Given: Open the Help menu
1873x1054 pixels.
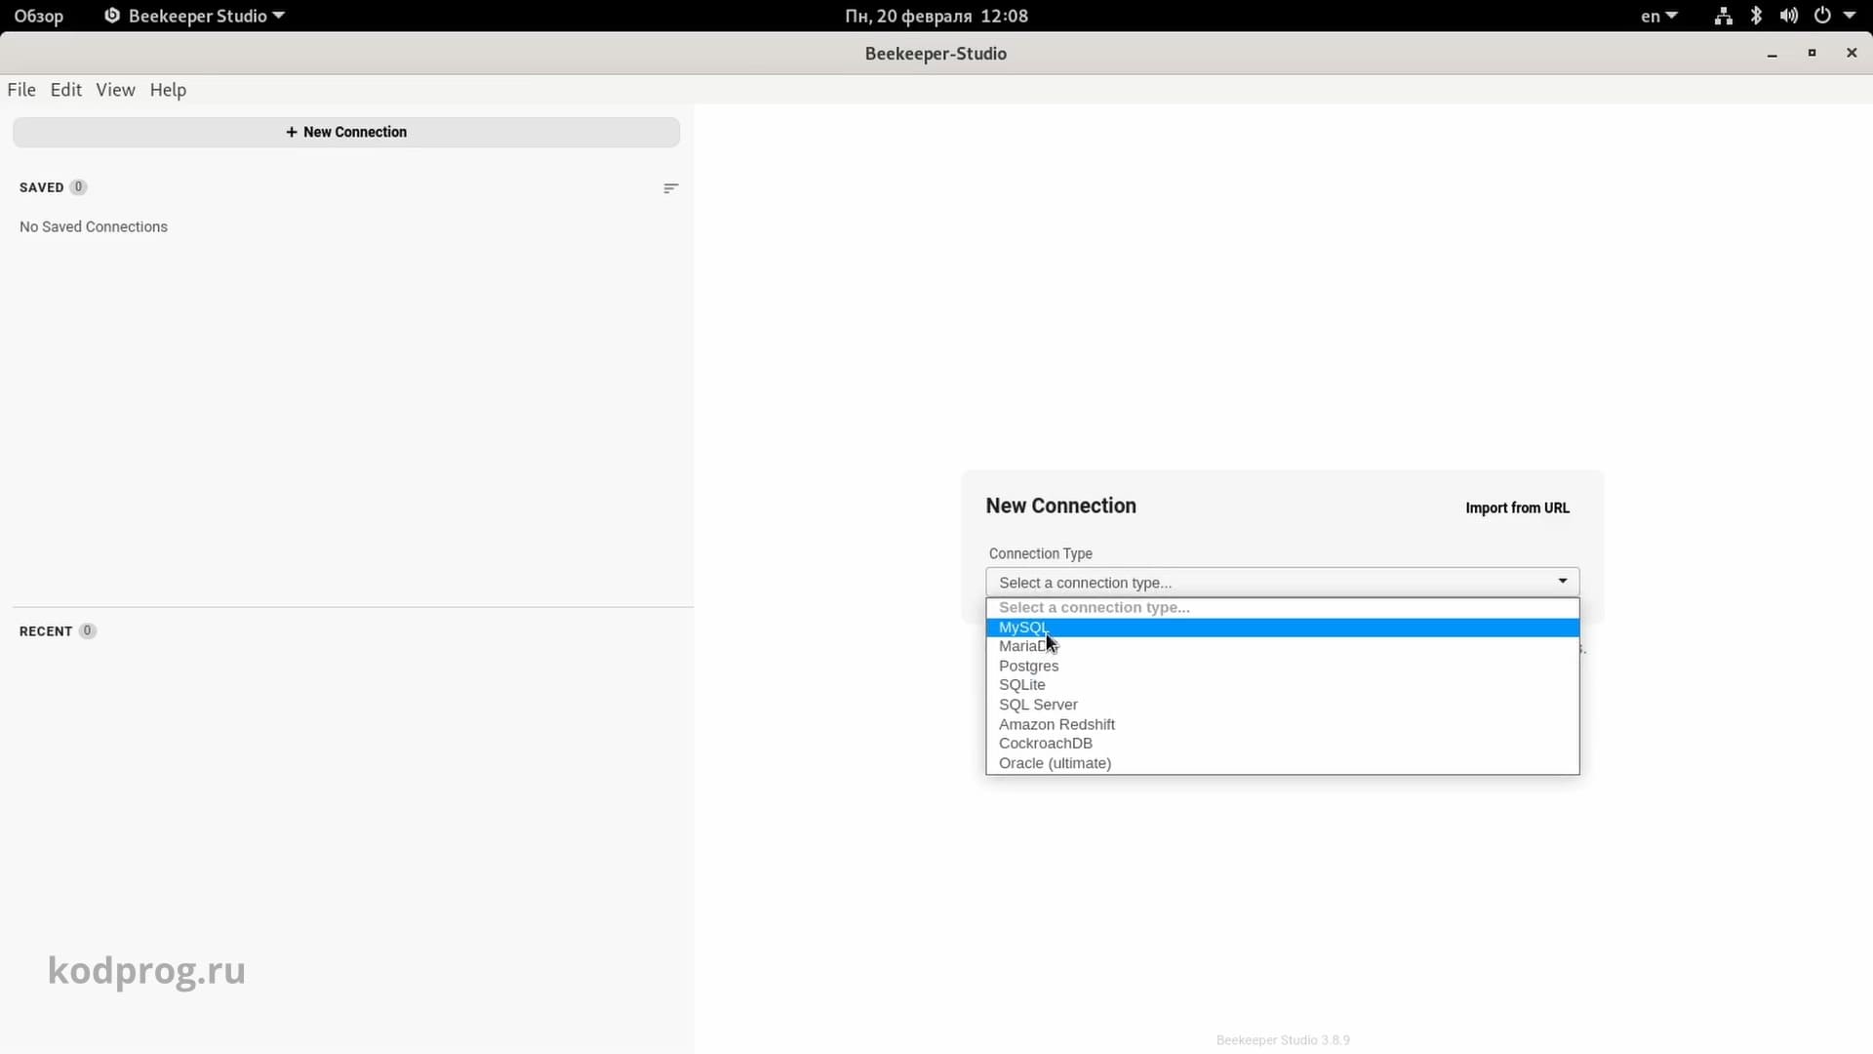Looking at the screenshot, I should [x=168, y=90].
